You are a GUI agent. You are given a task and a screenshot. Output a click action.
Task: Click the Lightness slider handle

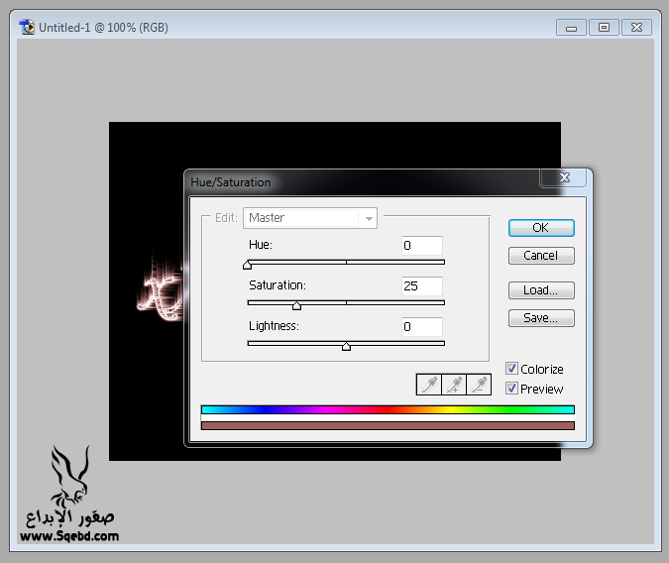[346, 346]
